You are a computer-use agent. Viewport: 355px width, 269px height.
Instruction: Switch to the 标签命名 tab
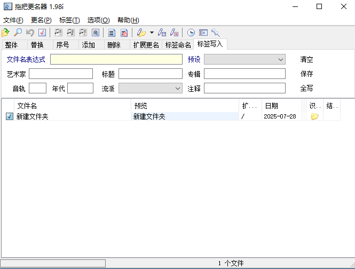(178, 45)
